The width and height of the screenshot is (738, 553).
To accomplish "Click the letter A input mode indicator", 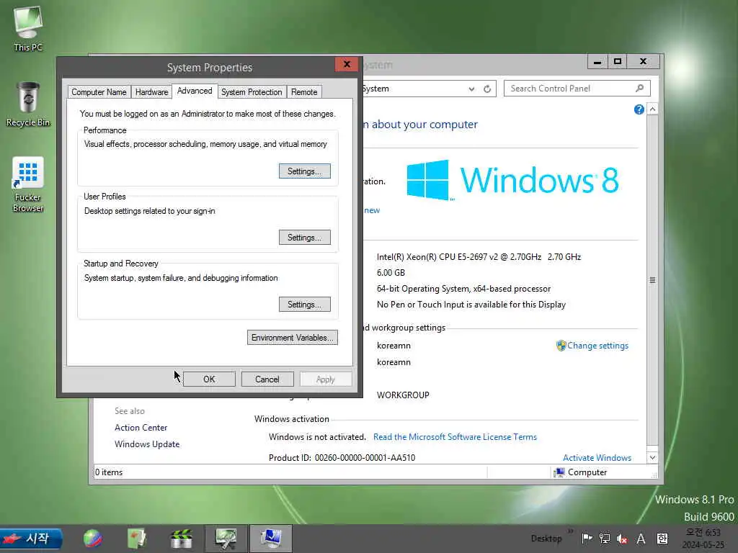I will [x=641, y=539].
